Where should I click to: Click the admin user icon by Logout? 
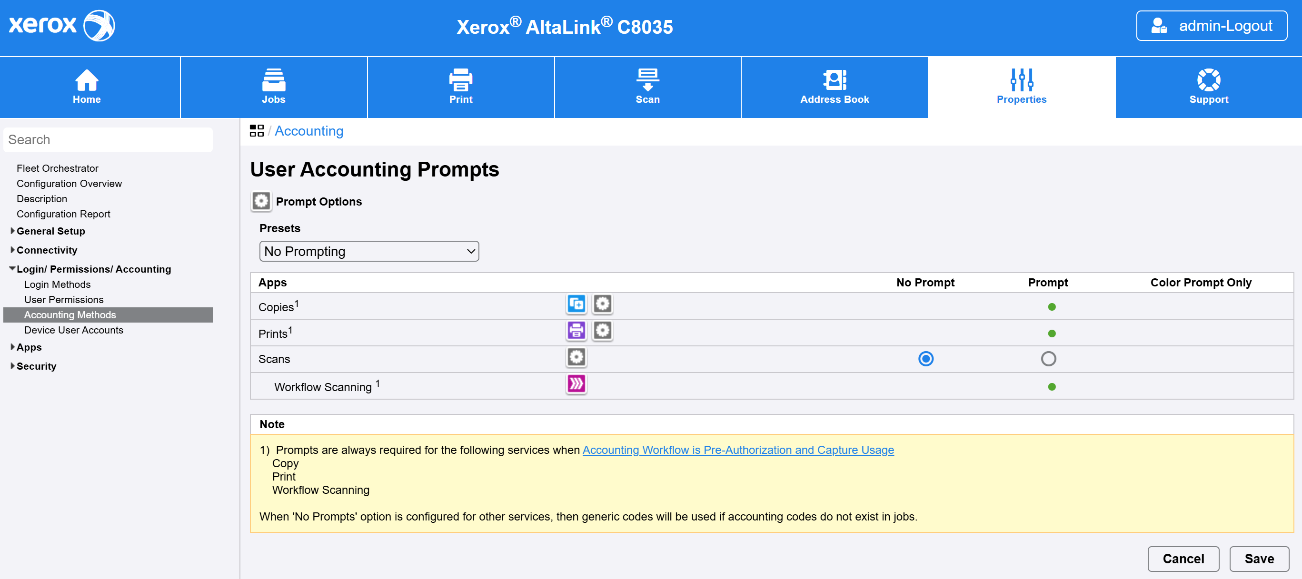pyautogui.click(x=1158, y=25)
